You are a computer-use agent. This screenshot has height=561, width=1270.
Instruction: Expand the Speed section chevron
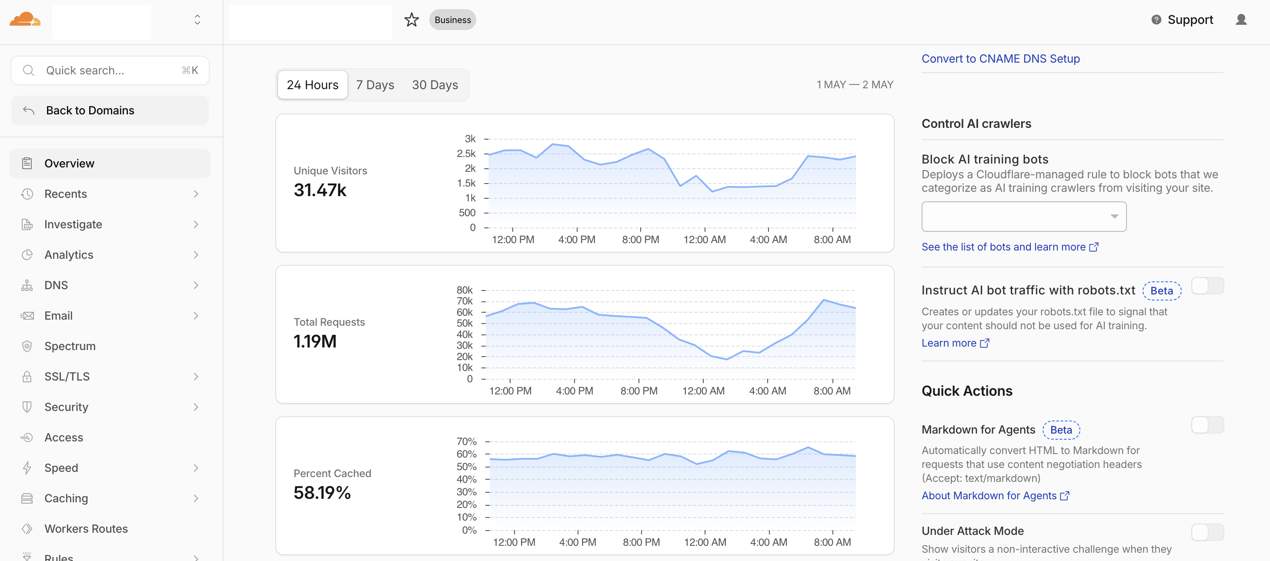click(x=196, y=468)
